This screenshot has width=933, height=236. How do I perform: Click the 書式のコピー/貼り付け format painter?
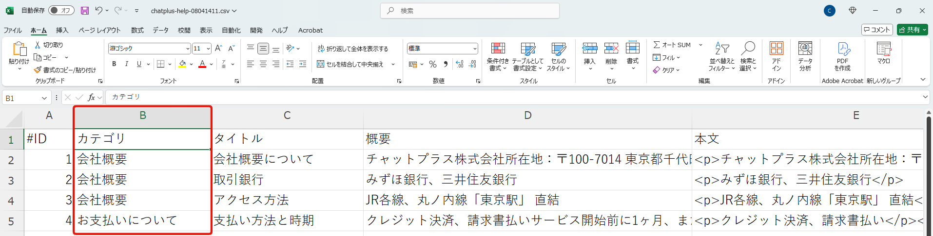coord(65,70)
